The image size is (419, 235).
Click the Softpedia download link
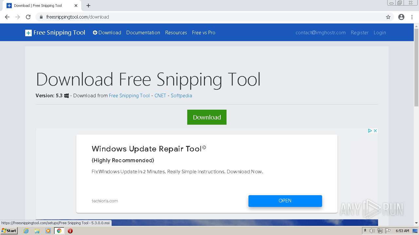tap(181, 96)
